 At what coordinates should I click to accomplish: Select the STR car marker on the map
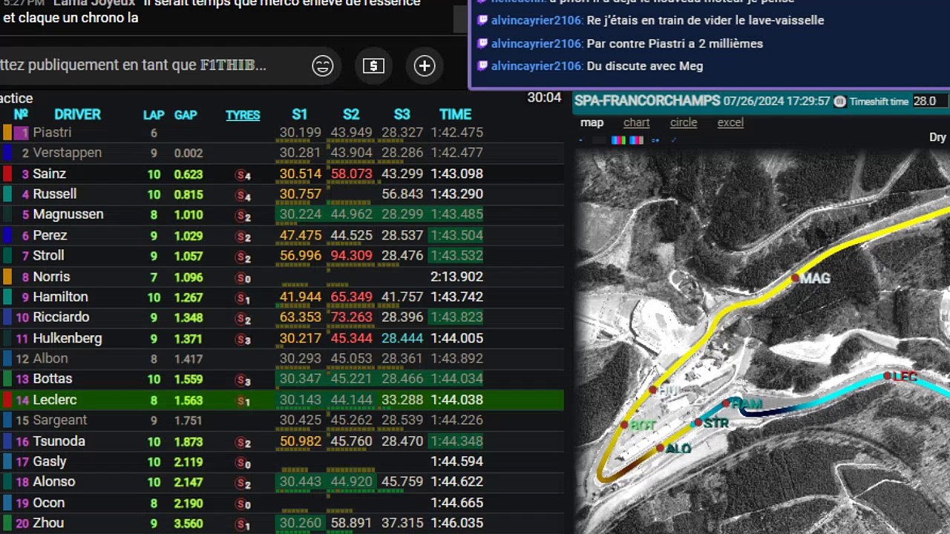(x=698, y=423)
